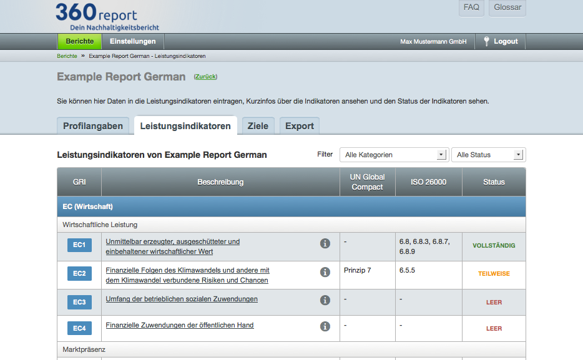Select the EC2 badge

coord(79,273)
